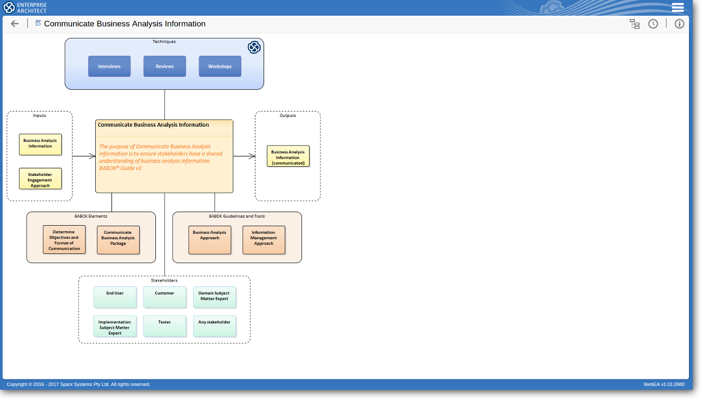The image size is (709, 406).
Task: Click the back arrow navigation icon
Action: (15, 24)
